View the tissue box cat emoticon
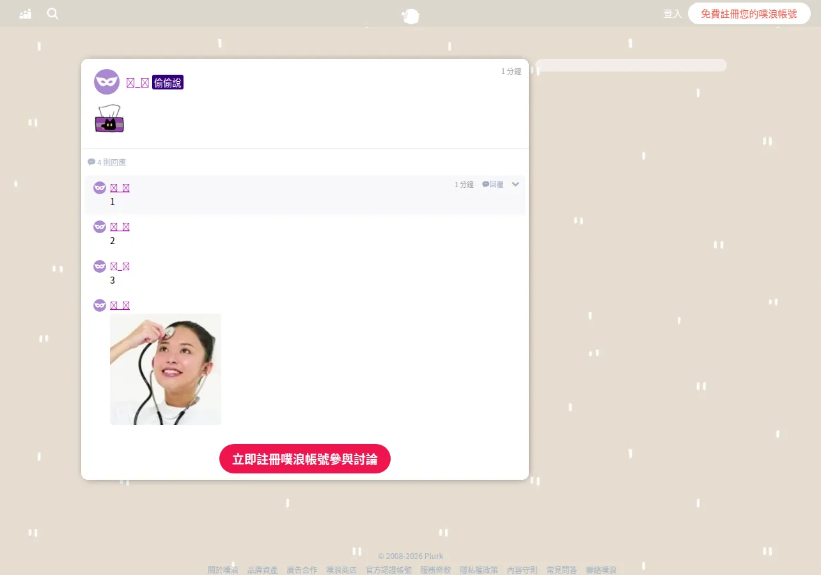 point(109,119)
